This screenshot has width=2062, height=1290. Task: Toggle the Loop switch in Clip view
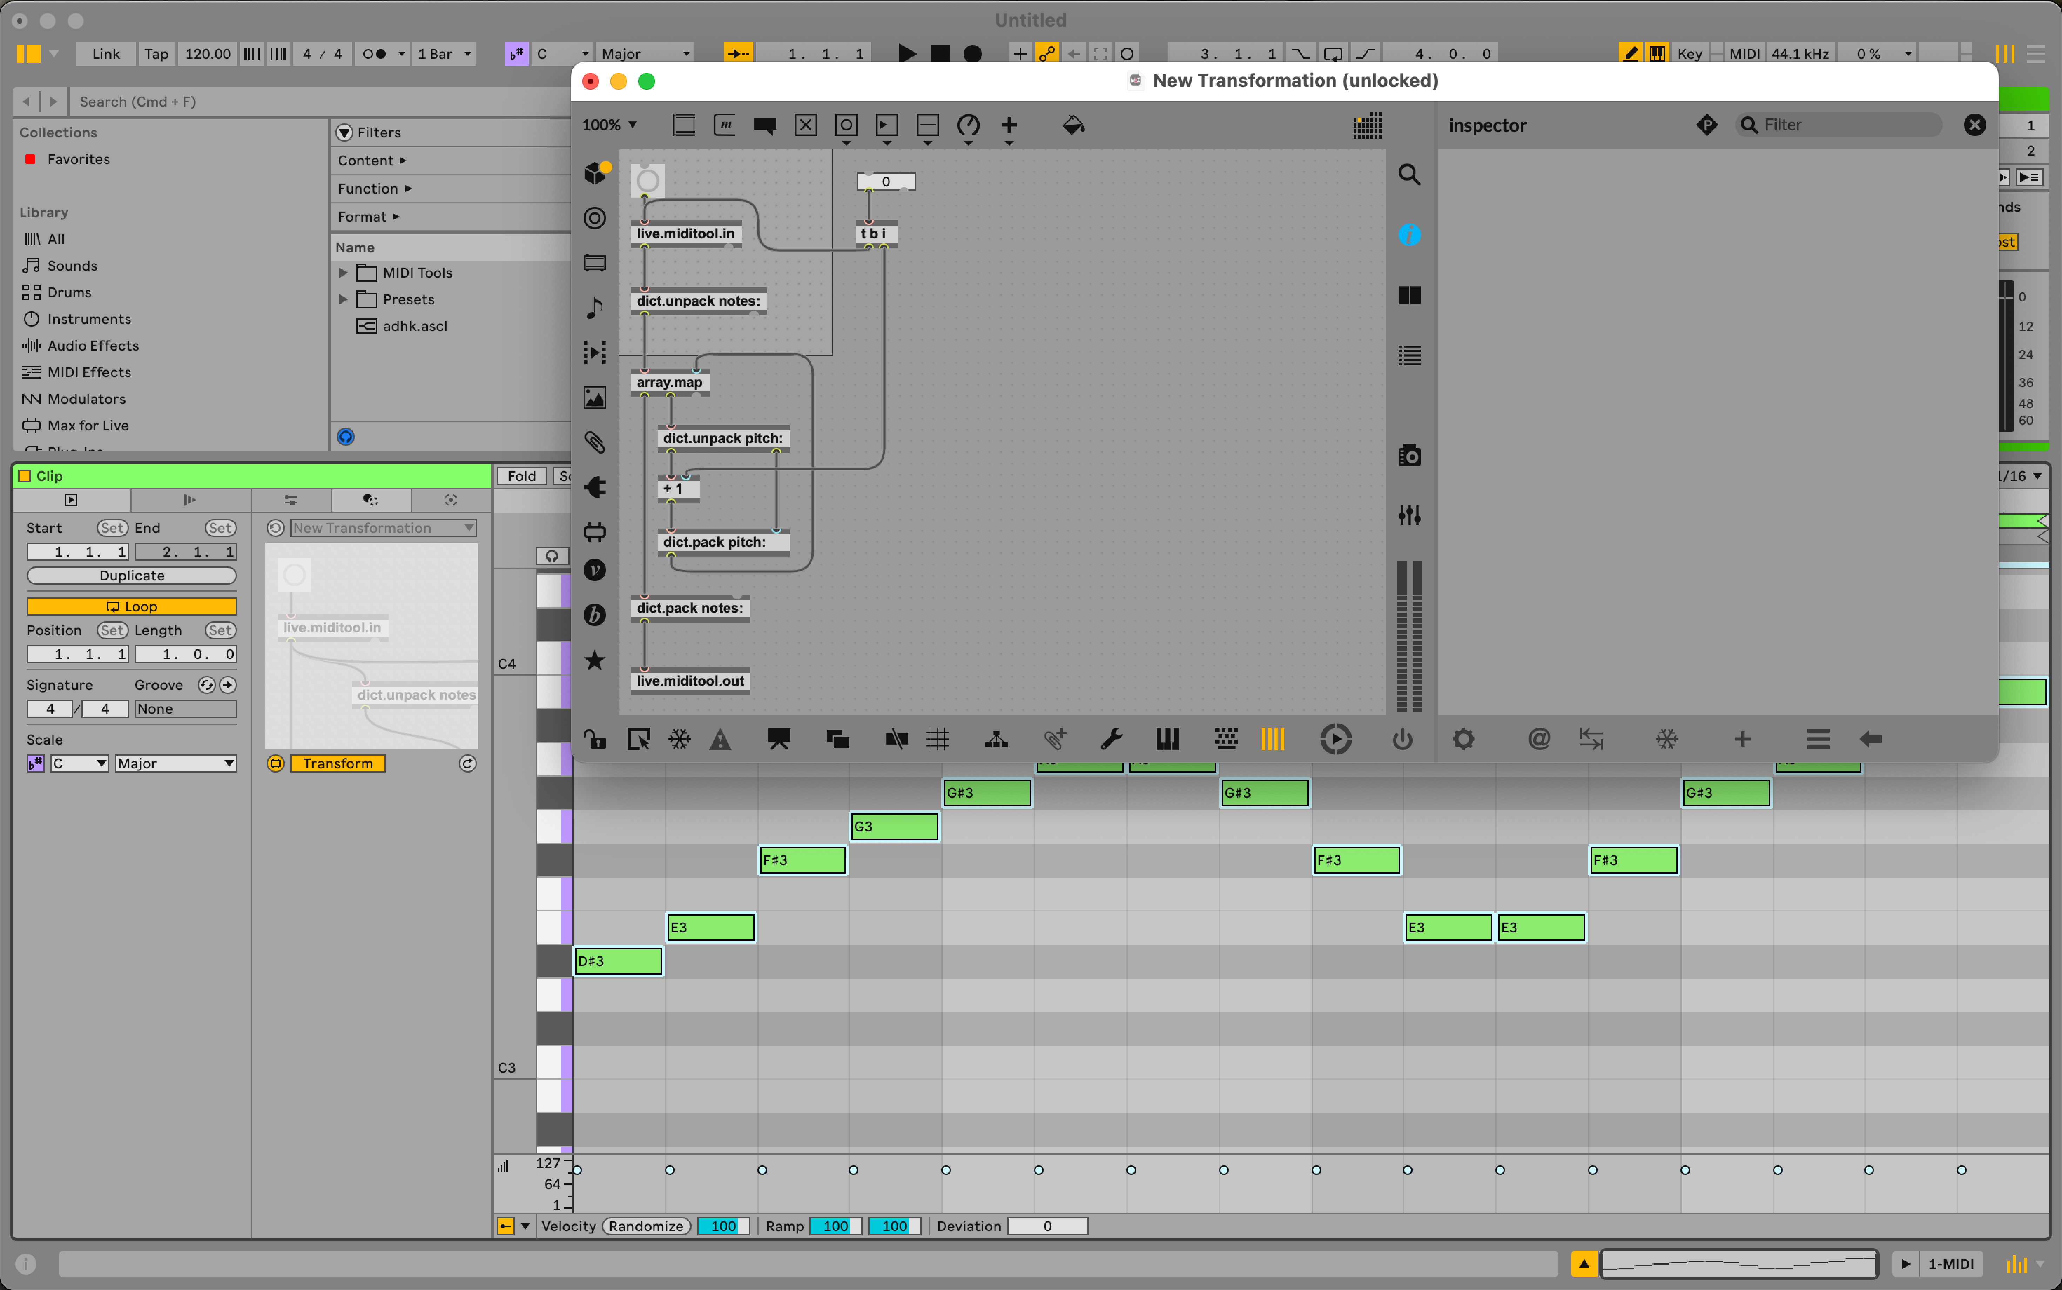click(x=132, y=606)
